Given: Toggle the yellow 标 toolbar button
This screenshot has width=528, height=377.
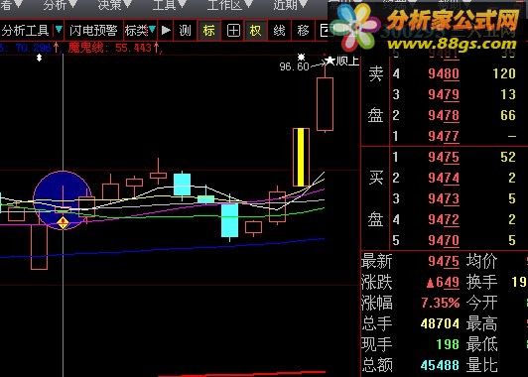Looking at the screenshot, I should coord(208,31).
